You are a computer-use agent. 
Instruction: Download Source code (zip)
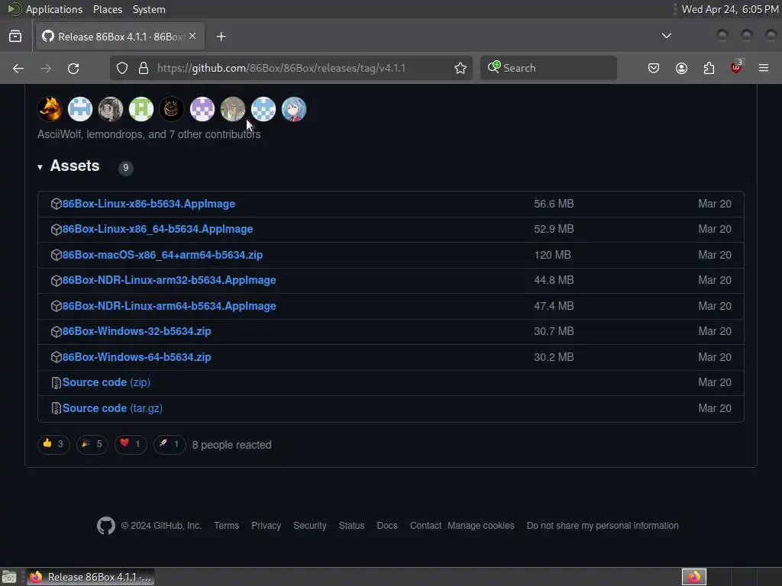pyautogui.click(x=106, y=382)
